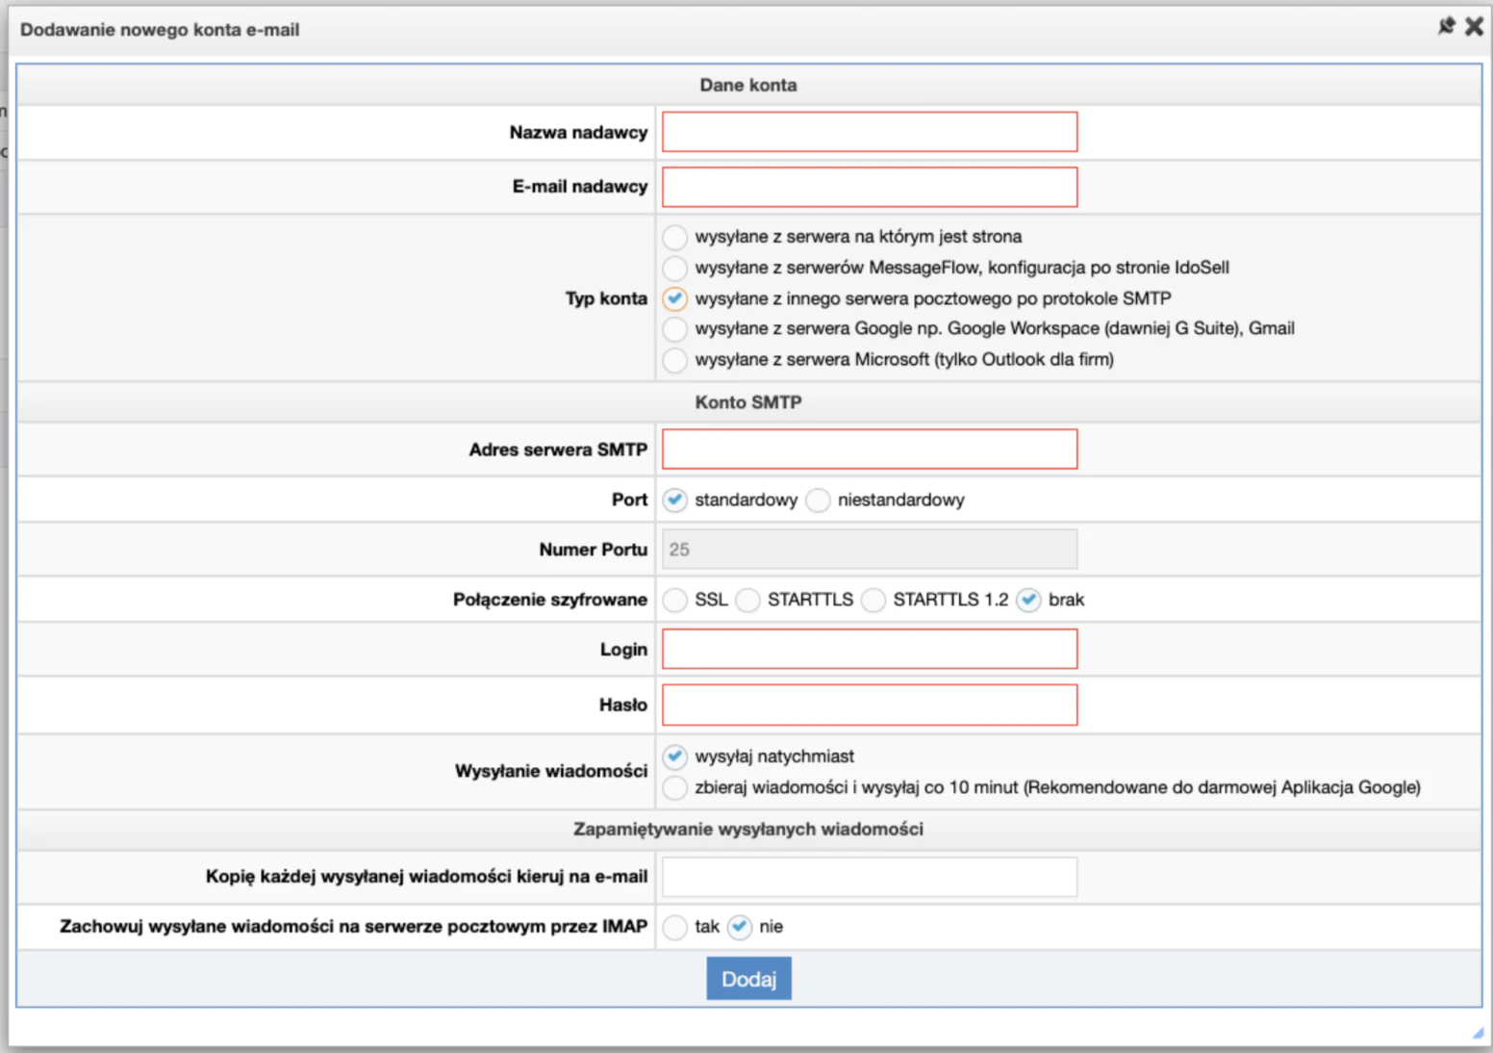Select the niestandardowy port option
Image resolution: width=1493 pixels, height=1053 pixels.
[x=818, y=501]
